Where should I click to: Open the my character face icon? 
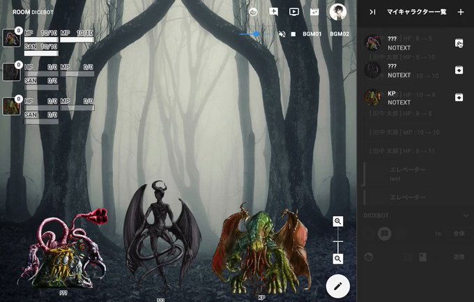(x=253, y=12)
